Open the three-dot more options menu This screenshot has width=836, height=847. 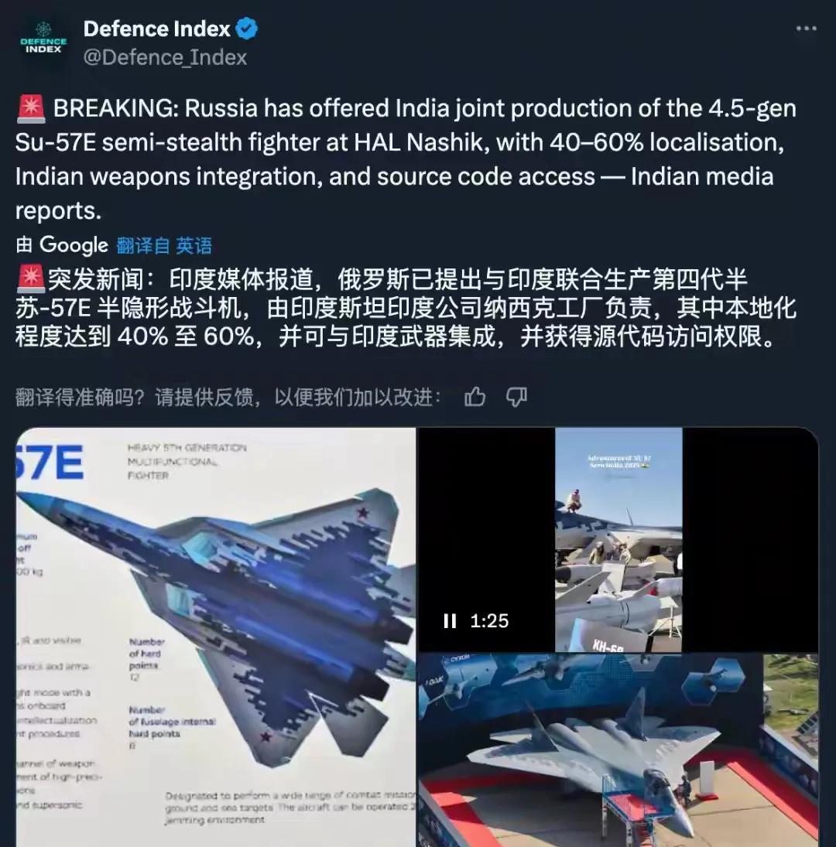806,28
